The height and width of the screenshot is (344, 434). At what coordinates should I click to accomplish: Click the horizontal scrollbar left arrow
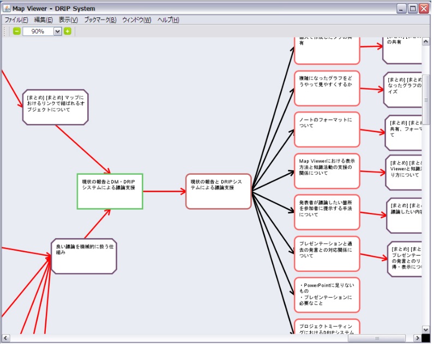pyautogui.click(x=5, y=338)
